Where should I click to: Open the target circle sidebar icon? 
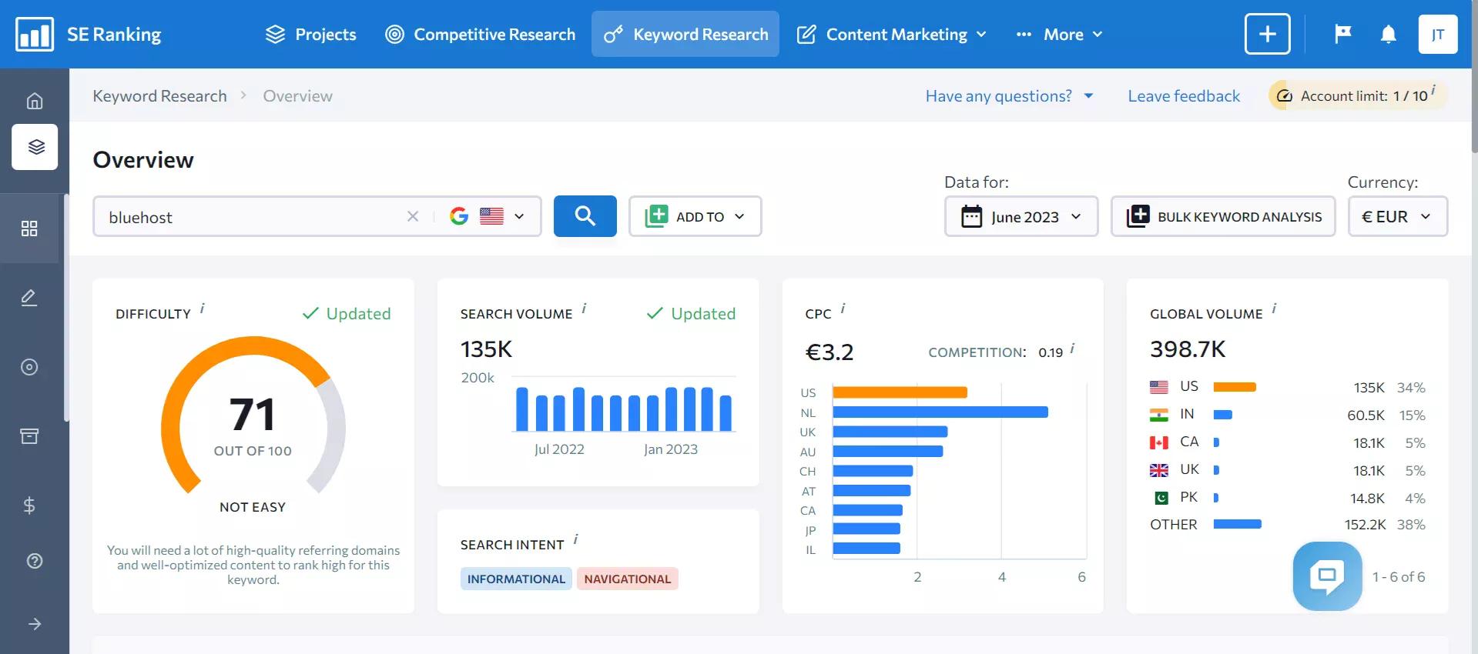29,367
